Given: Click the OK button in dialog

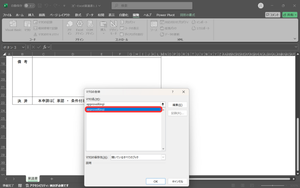Looking at the screenshot, I should pos(156,181).
